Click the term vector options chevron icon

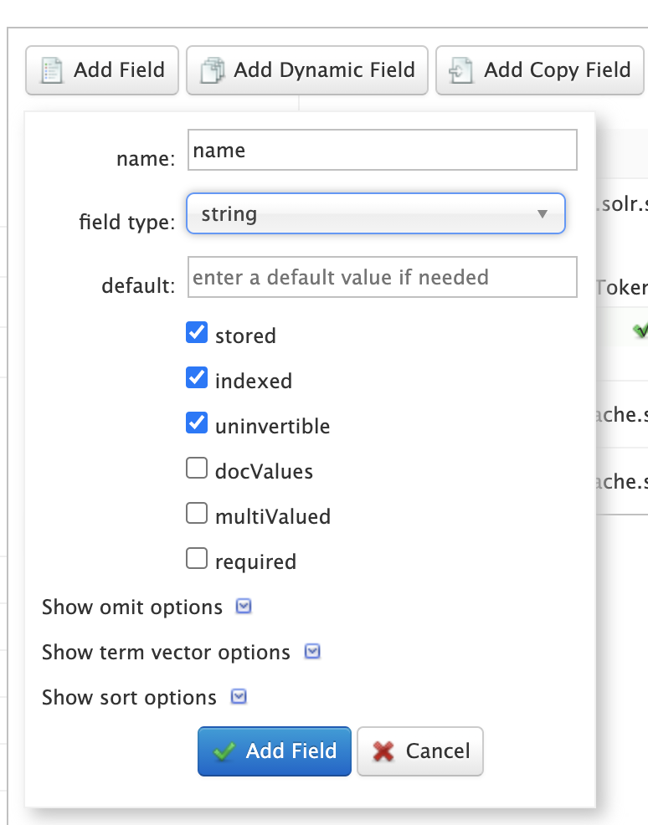[311, 652]
